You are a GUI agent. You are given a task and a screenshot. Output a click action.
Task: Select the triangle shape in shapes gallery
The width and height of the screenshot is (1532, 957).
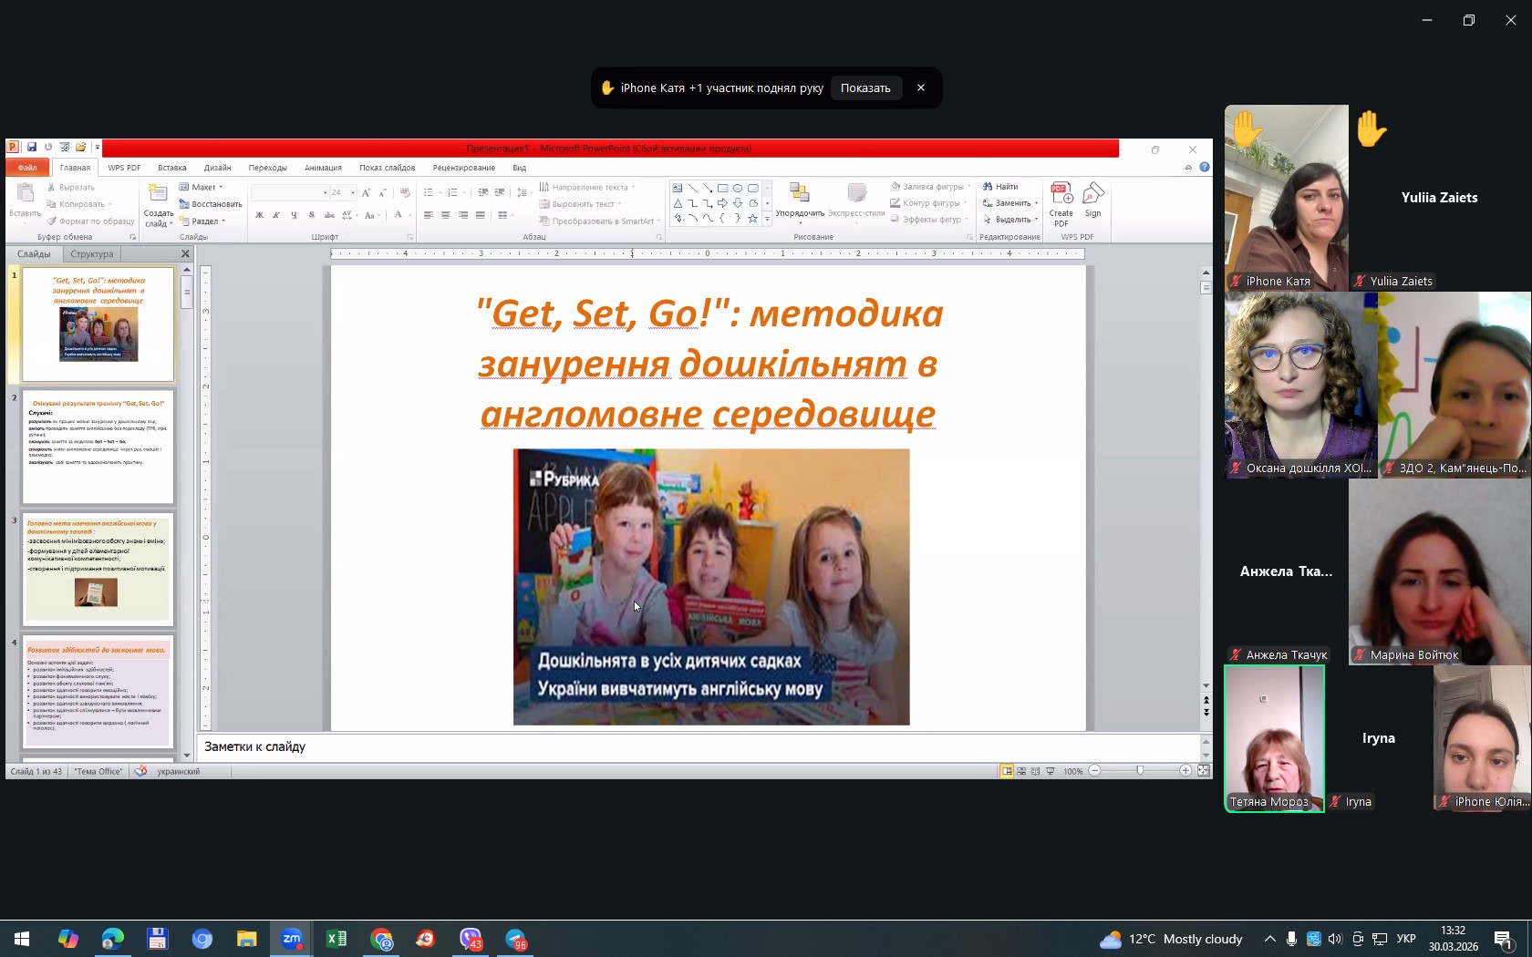pyautogui.click(x=678, y=203)
